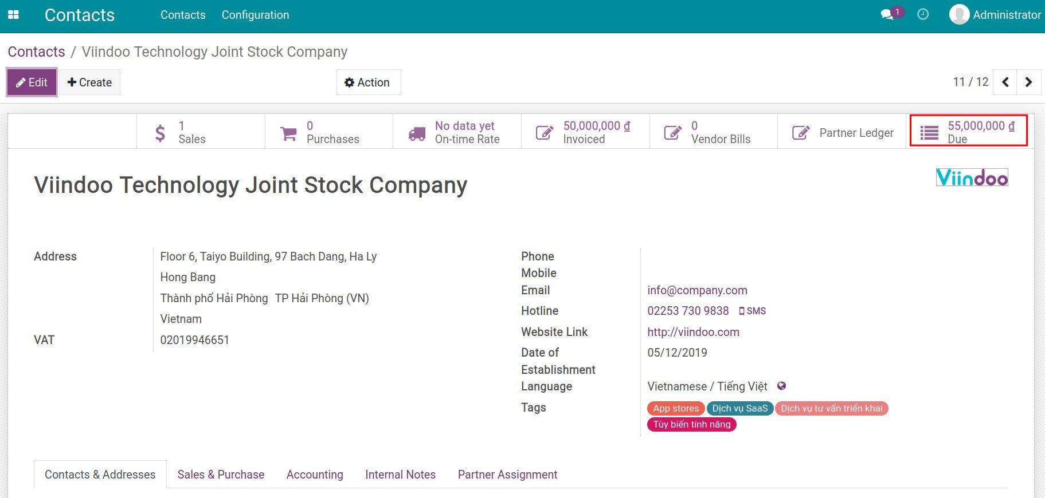Open the activities clock icon
Image resolution: width=1045 pixels, height=498 pixels.
pos(923,14)
